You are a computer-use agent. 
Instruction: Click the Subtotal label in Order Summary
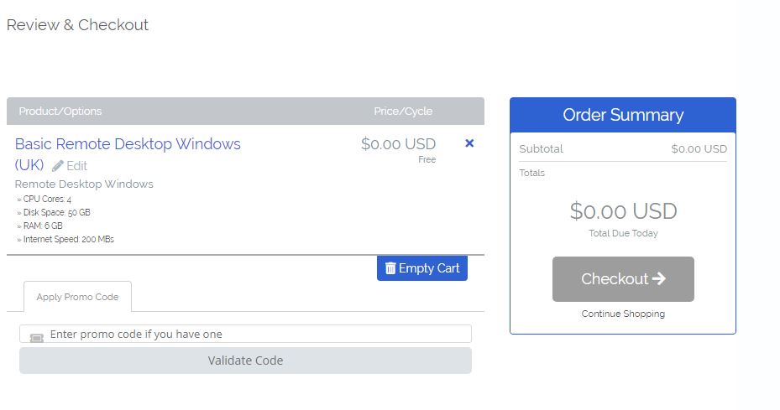coord(541,149)
